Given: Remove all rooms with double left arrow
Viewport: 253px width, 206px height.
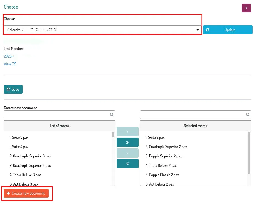Looking at the screenshot, I should click(x=128, y=164).
